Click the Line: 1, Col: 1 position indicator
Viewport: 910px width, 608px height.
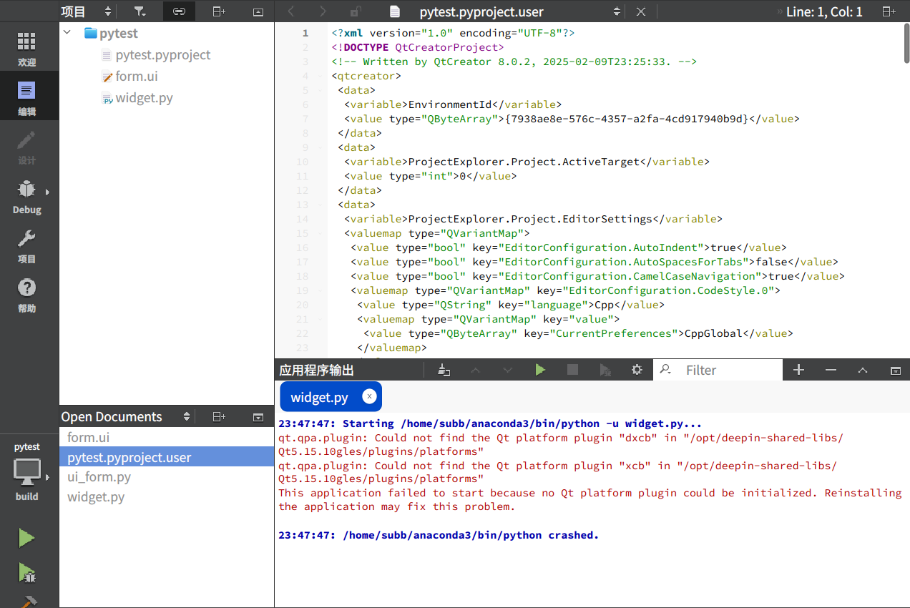pyautogui.click(x=824, y=11)
